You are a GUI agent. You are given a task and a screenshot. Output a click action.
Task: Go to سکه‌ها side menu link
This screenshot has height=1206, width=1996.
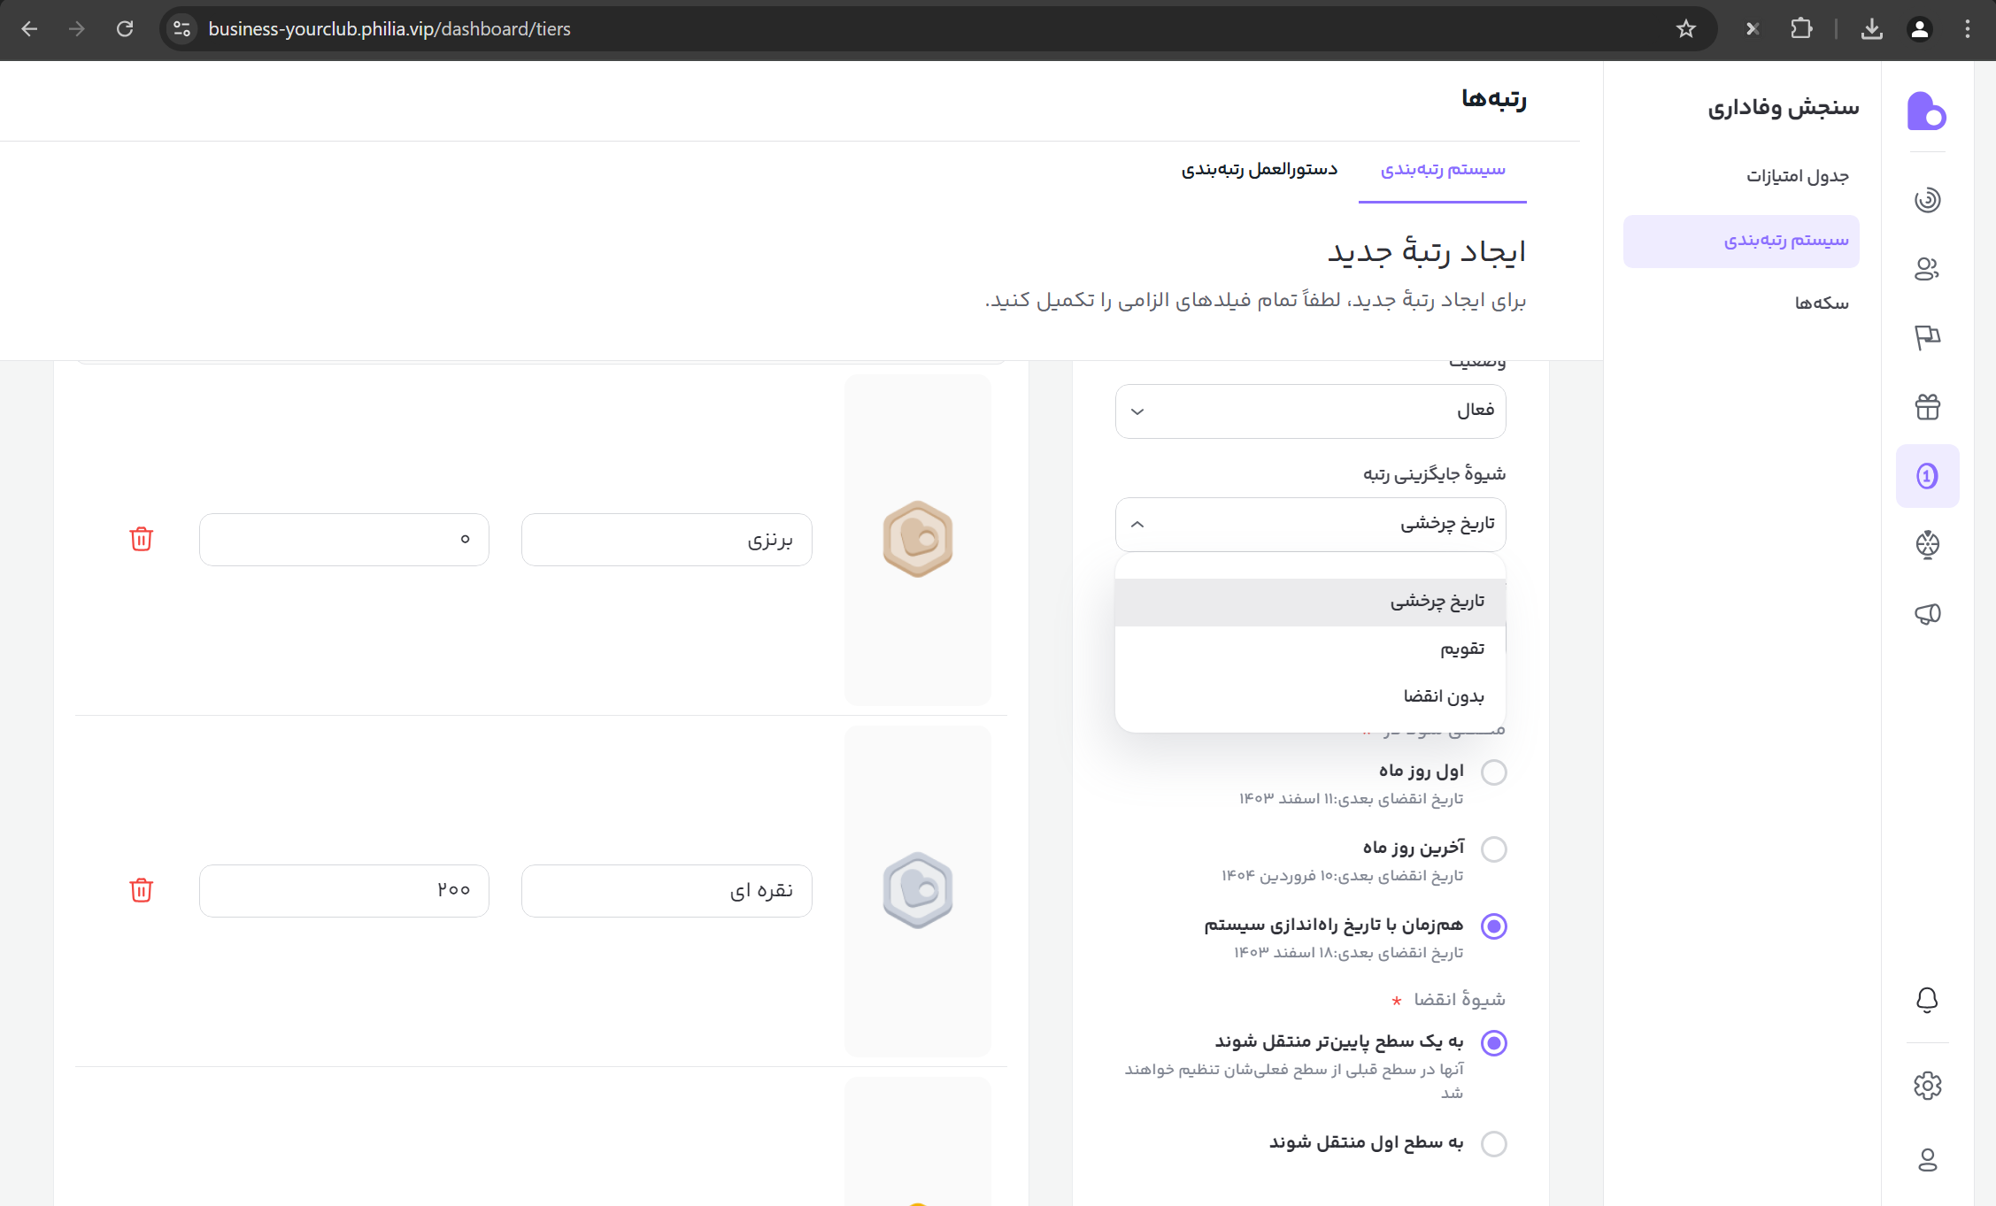click(x=1821, y=303)
